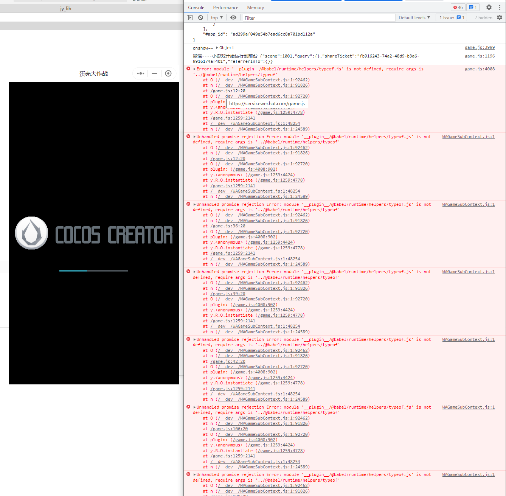Expand the first Unhandled promise rejection entry
Viewport: 506px width, 496px height.
coord(194,137)
